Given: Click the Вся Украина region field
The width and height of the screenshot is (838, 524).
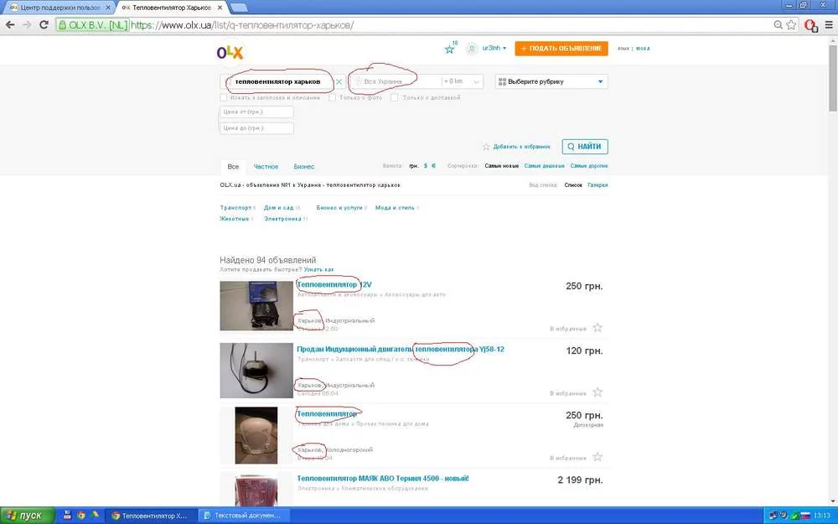Looking at the screenshot, I should [395, 81].
